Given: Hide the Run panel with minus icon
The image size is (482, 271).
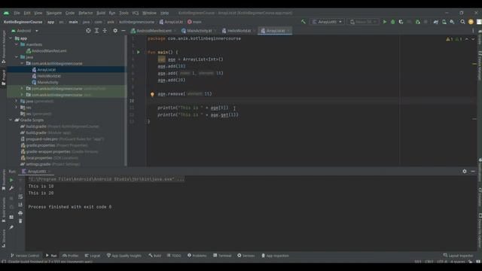Looking at the screenshot, I should click(473, 171).
